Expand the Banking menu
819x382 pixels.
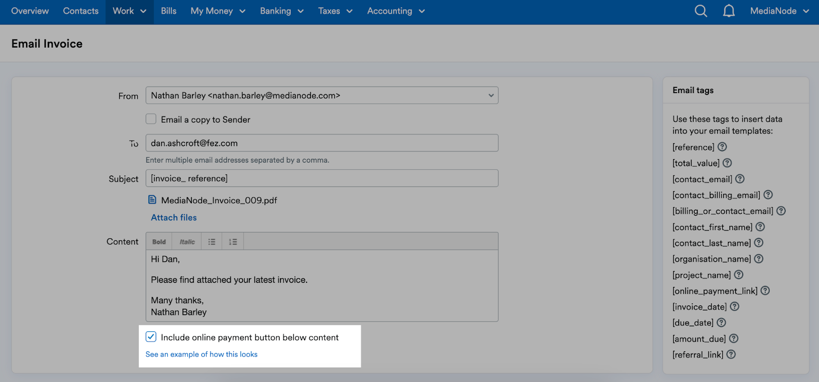[x=282, y=11]
